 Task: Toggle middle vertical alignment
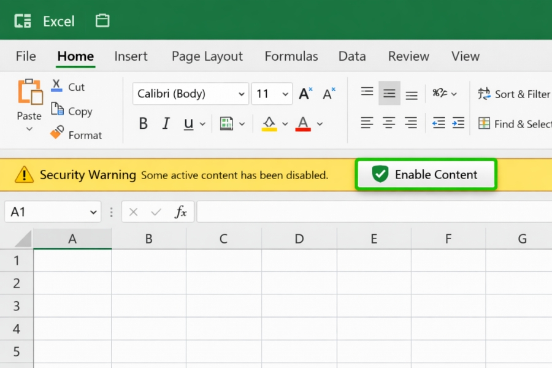coord(389,94)
